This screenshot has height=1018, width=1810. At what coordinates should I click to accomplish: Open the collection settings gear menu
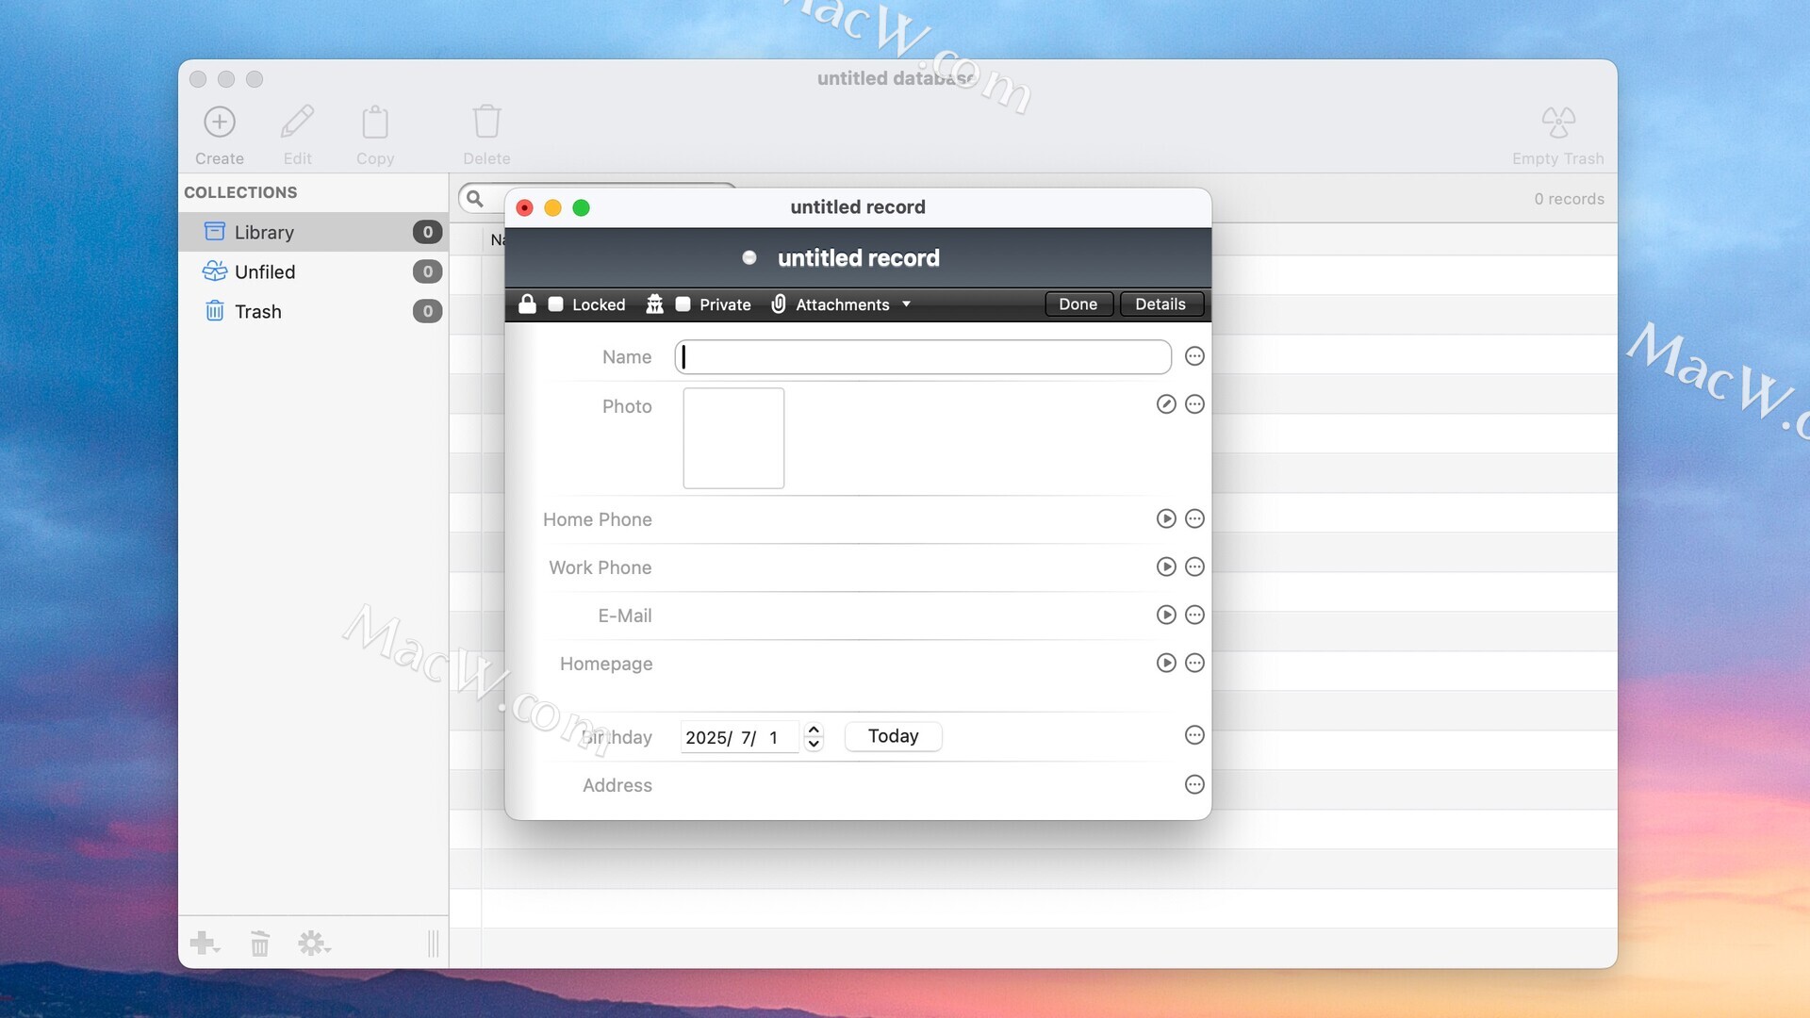click(x=313, y=943)
